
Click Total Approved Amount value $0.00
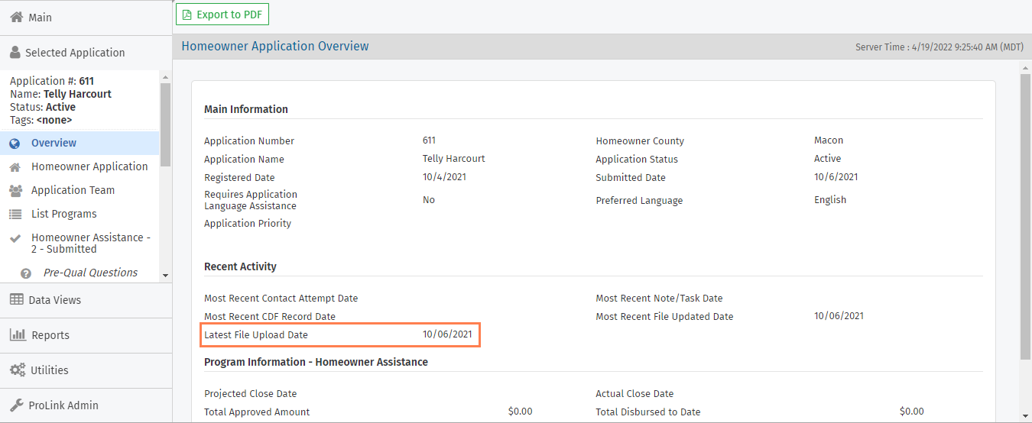(x=520, y=412)
